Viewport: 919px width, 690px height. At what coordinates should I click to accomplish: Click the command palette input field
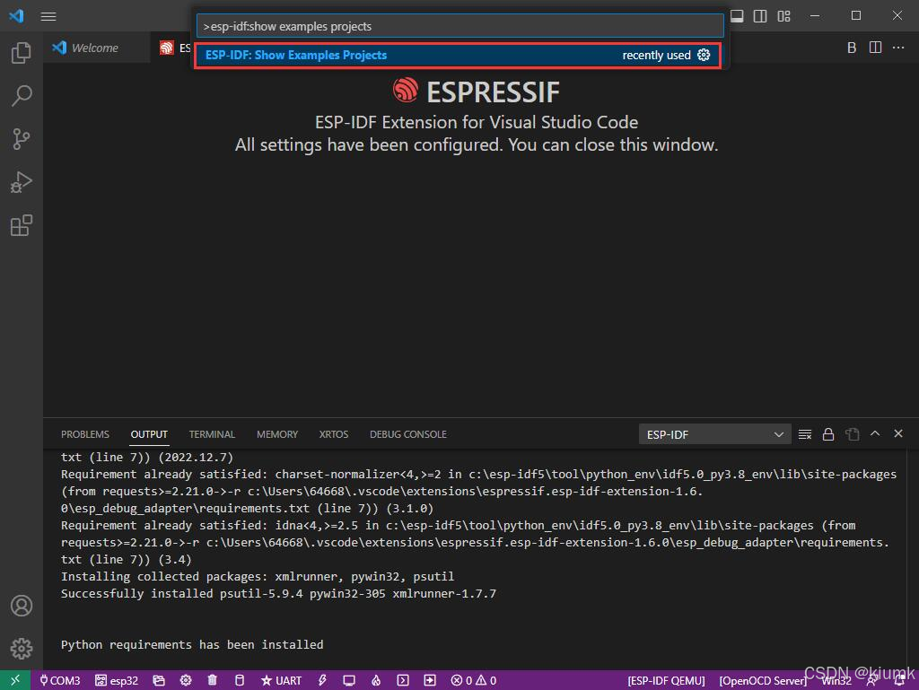(x=460, y=26)
